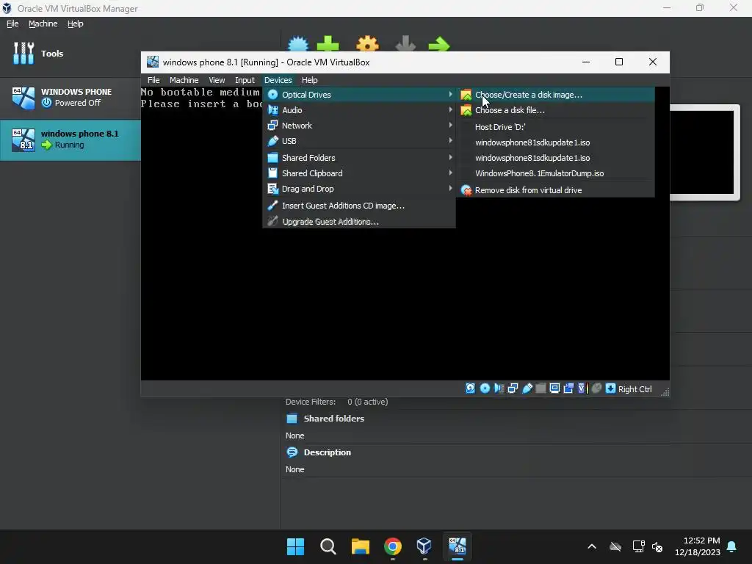Screen dimensions: 752x564
Task: Click the Shared folders section icon in Manager
Action: [x=292, y=418]
